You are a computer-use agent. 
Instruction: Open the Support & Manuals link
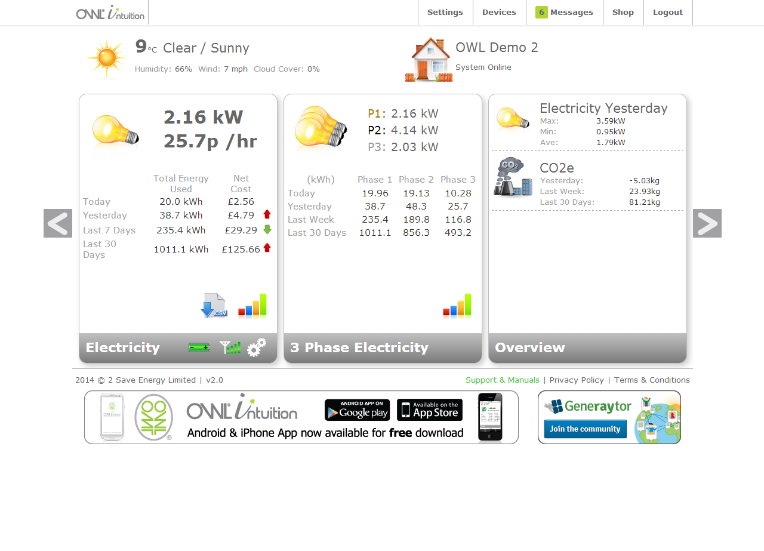click(502, 380)
